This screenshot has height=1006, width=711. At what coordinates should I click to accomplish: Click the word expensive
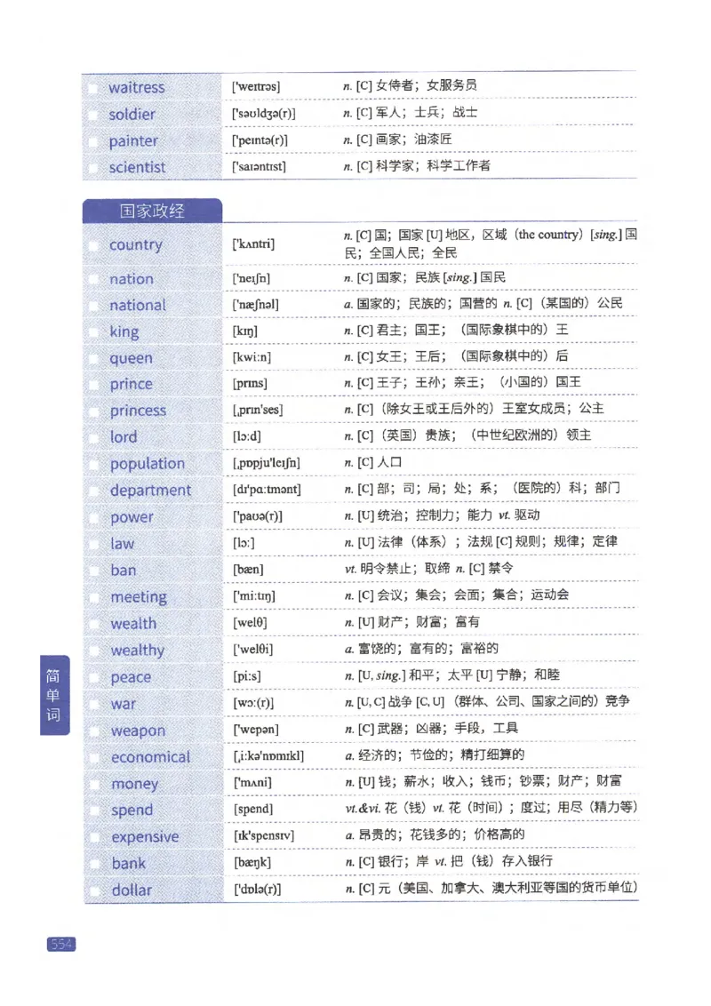coord(143,836)
